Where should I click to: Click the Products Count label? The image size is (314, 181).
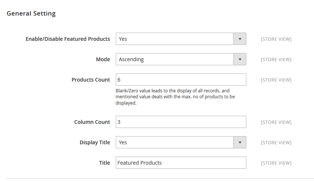point(91,80)
